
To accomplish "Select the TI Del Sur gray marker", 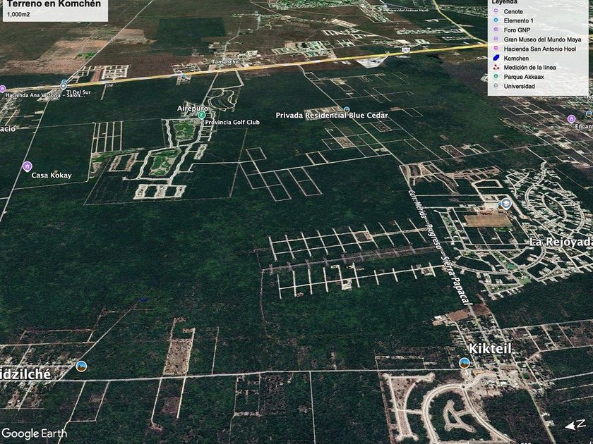I will pos(64,86).
